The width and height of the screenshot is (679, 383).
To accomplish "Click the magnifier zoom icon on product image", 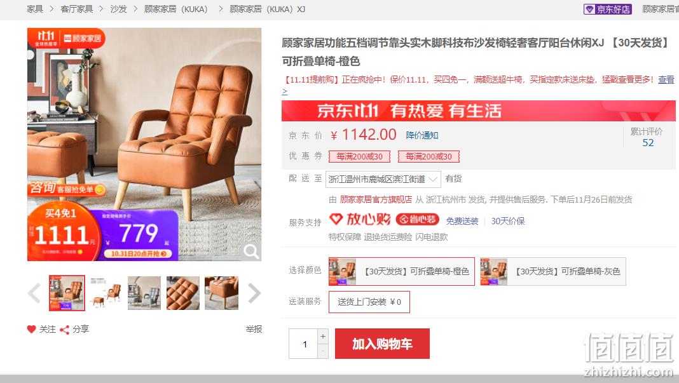I will (x=251, y=251).
